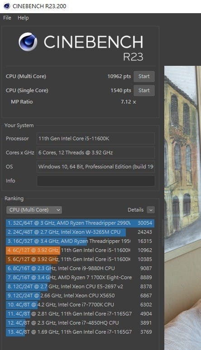Click into the Info text field

pyautogui.click(x=96, y=181)
